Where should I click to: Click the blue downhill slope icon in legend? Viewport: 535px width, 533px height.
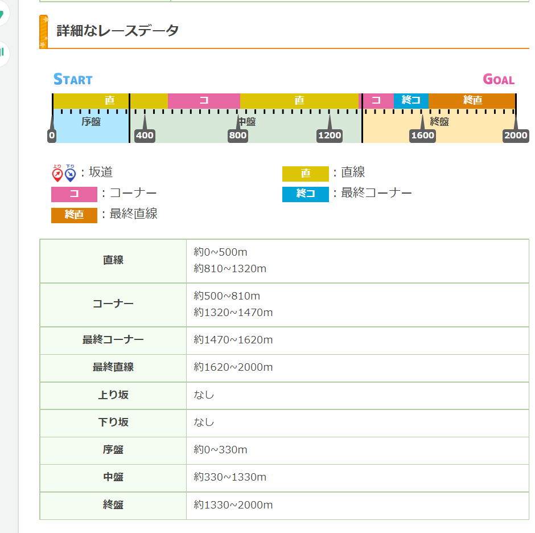[x=70, y=173]
